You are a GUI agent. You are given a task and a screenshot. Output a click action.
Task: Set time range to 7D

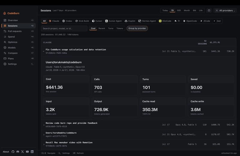tap(172, 10)
